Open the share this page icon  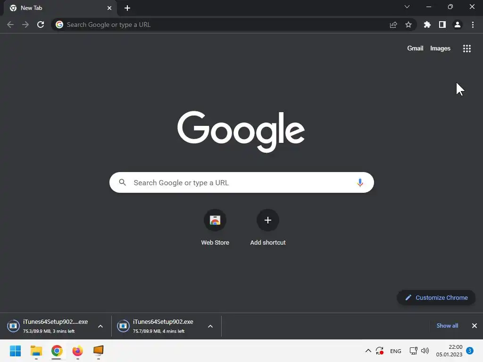coord(393,25)
